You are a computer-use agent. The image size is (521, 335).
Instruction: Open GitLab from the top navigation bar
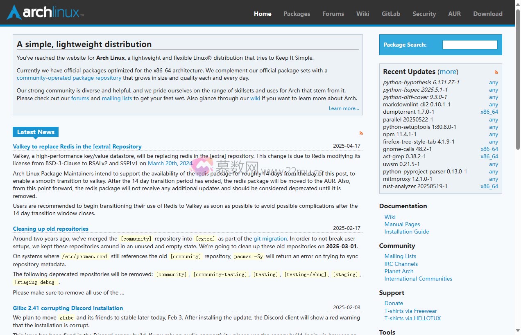390,13
